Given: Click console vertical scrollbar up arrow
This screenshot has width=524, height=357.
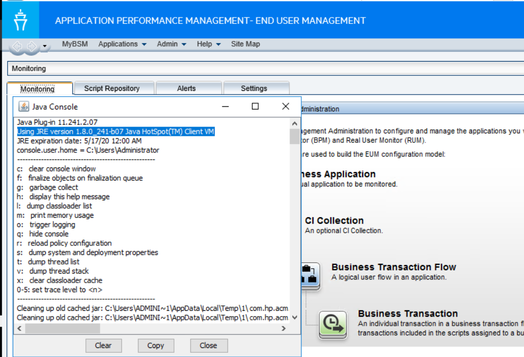Looking at the screenshot, I should tap(294, 124).
